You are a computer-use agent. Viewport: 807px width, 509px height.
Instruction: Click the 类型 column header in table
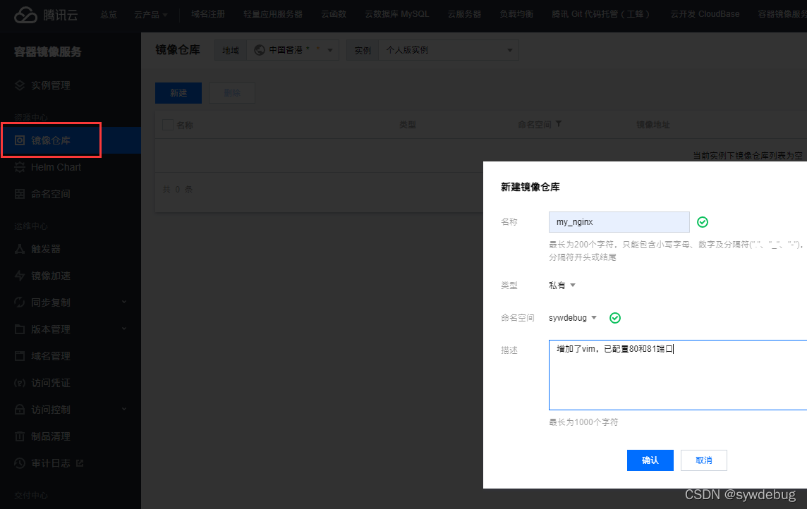(x=407, y=124)
